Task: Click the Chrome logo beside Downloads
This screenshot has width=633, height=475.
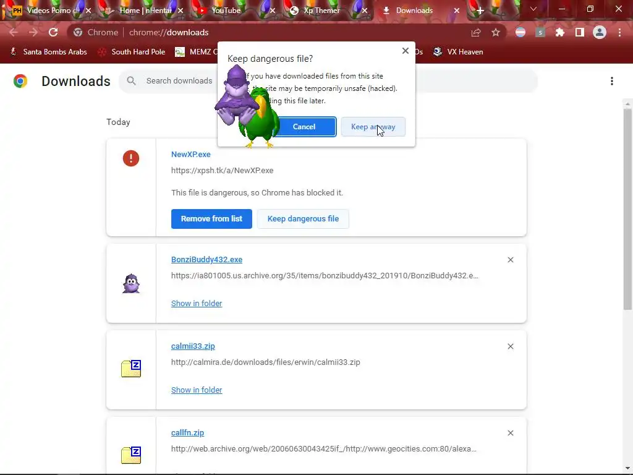Action: tap(20, 81)
